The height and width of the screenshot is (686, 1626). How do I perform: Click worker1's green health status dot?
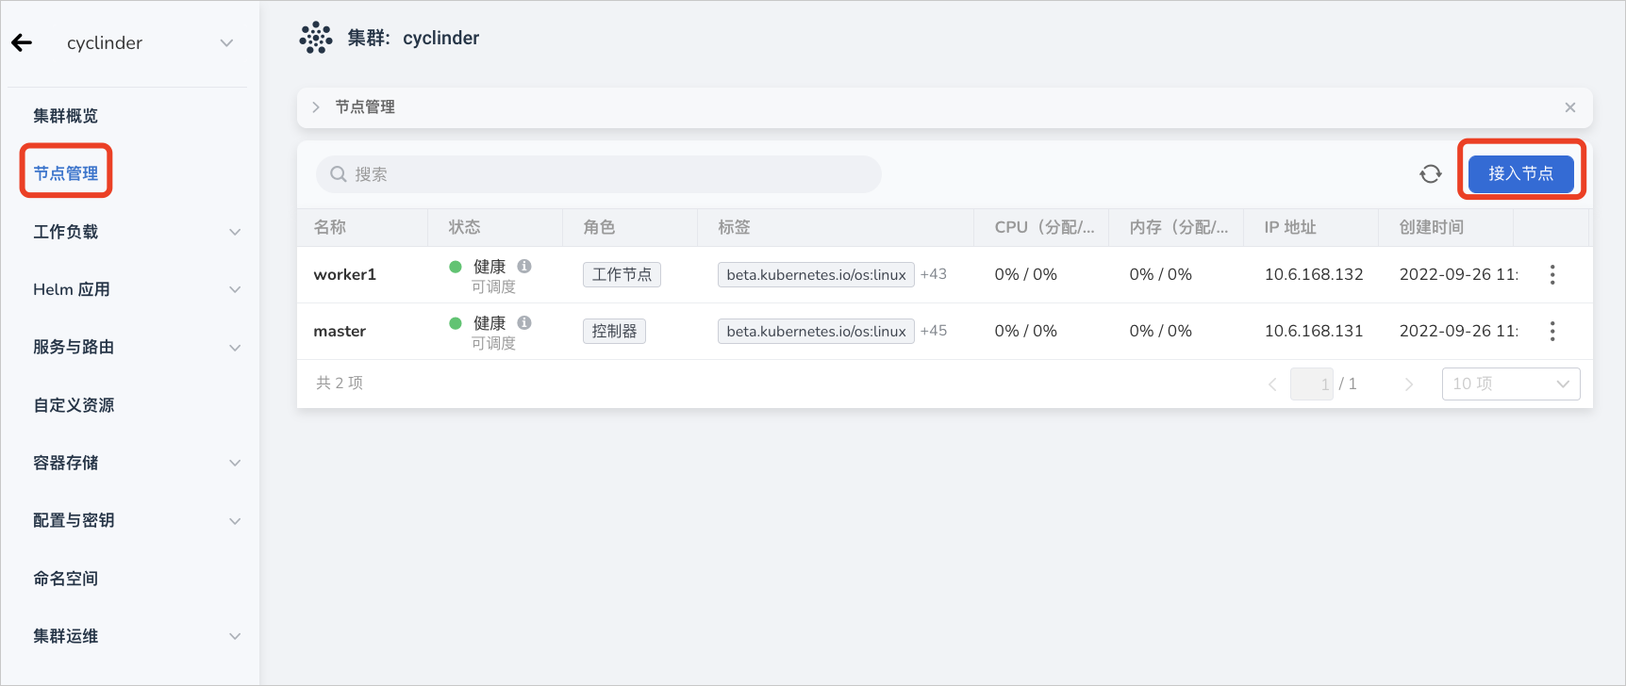point(456,267)
